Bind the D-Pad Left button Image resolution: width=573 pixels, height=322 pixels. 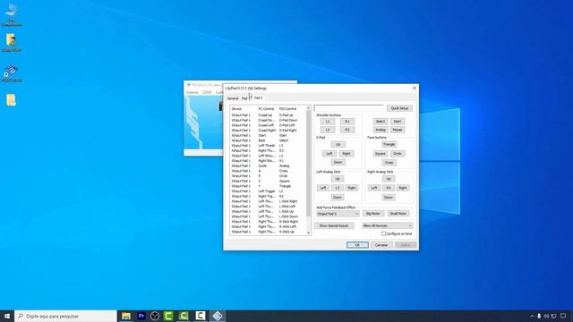coord(329,154)
